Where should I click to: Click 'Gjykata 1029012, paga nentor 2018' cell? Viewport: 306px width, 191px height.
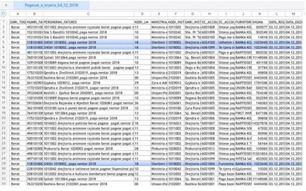click(x=88, y=83)
